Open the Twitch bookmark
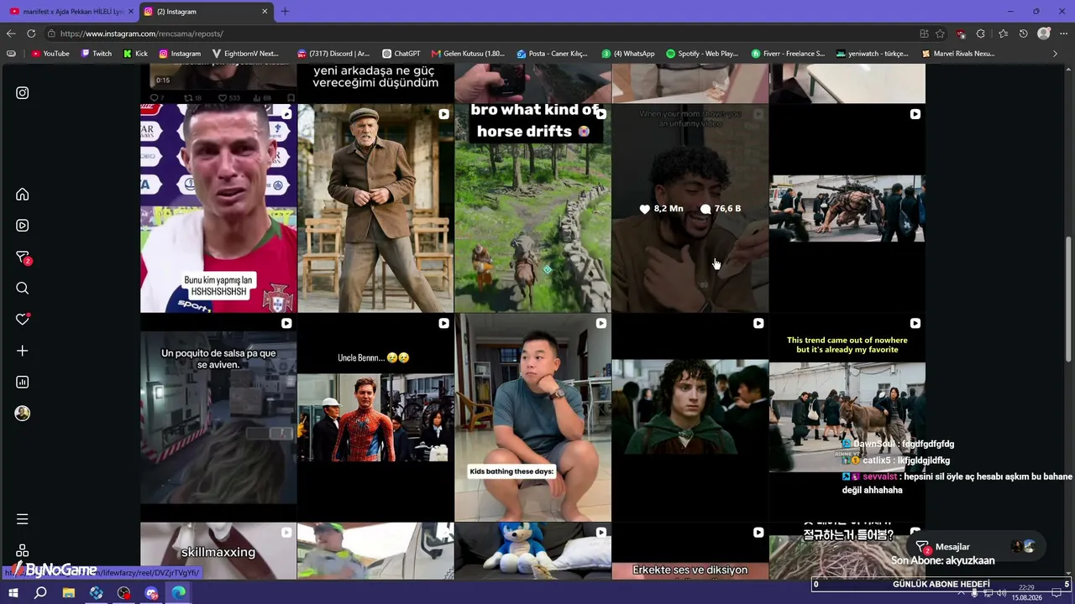This screenshot has height=604, width=1075. pyautogui.click(x=97, y=54)
